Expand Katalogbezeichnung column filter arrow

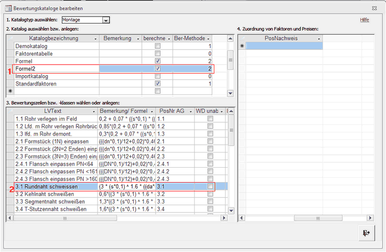[95, 39]
